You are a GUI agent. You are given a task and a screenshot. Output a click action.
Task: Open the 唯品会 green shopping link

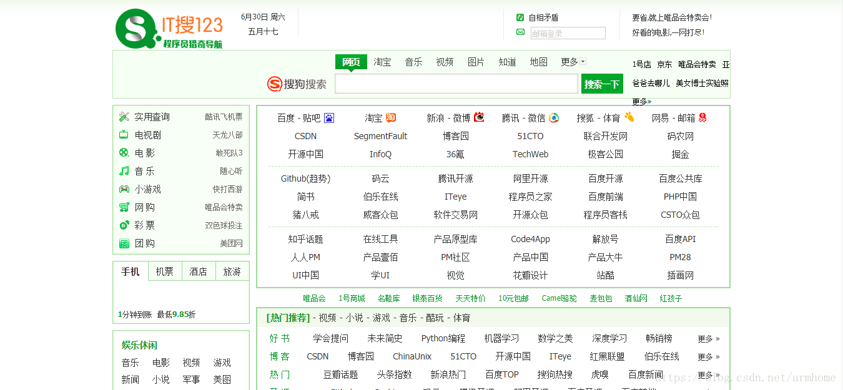[314, 298]
